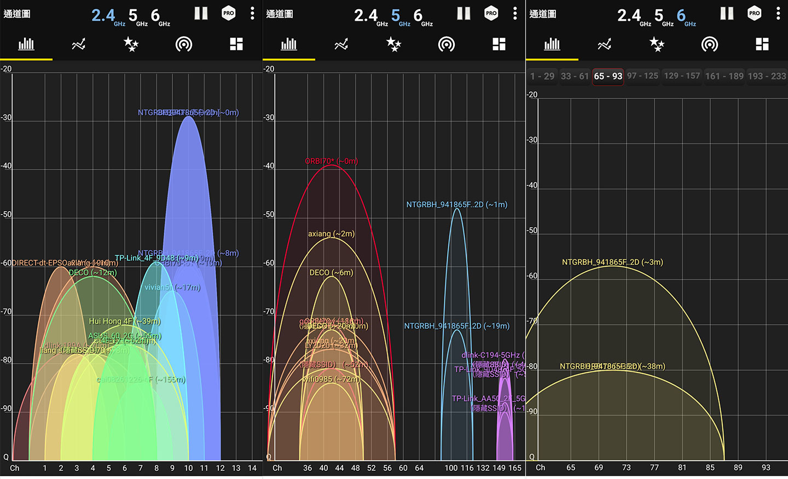Select the 33 - 61 channel range
The width and height of the screenshot is (788, 479).
pyautogui.click(x=575, y=76)
